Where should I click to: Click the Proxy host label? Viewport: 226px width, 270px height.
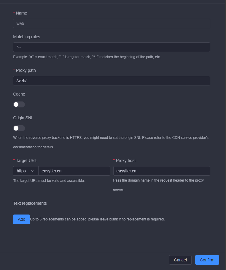coord(126,161)
